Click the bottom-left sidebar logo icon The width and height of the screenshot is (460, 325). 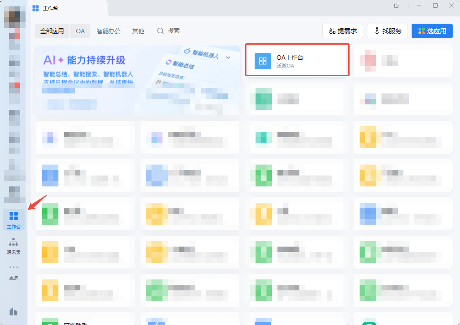point(14,311)
